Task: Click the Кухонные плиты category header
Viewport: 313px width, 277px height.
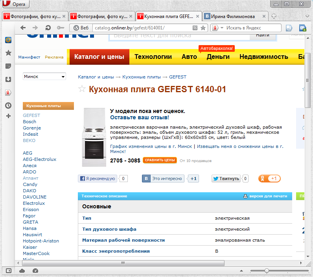Action: 48,106
